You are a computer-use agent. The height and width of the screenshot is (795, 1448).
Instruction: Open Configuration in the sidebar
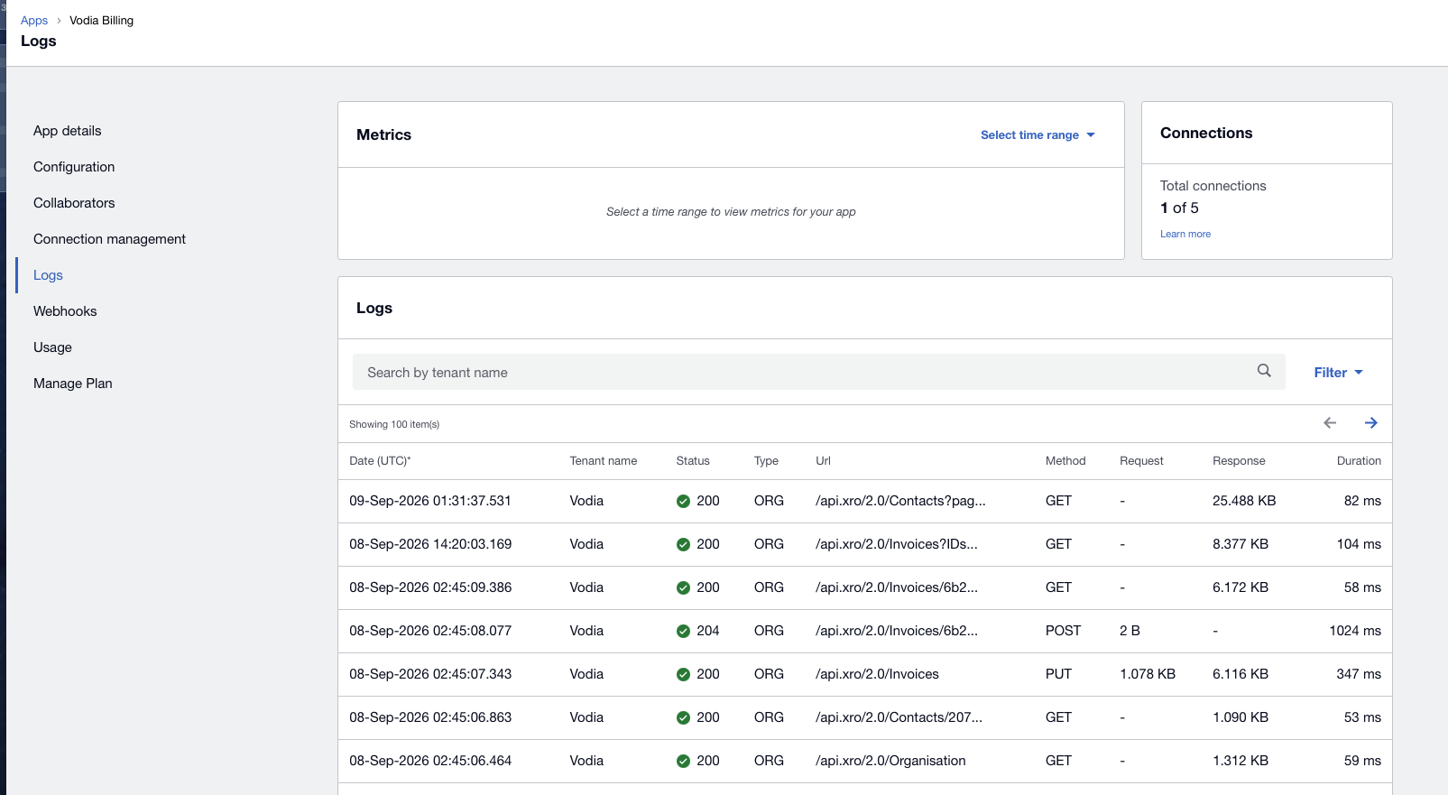point(74,167)
